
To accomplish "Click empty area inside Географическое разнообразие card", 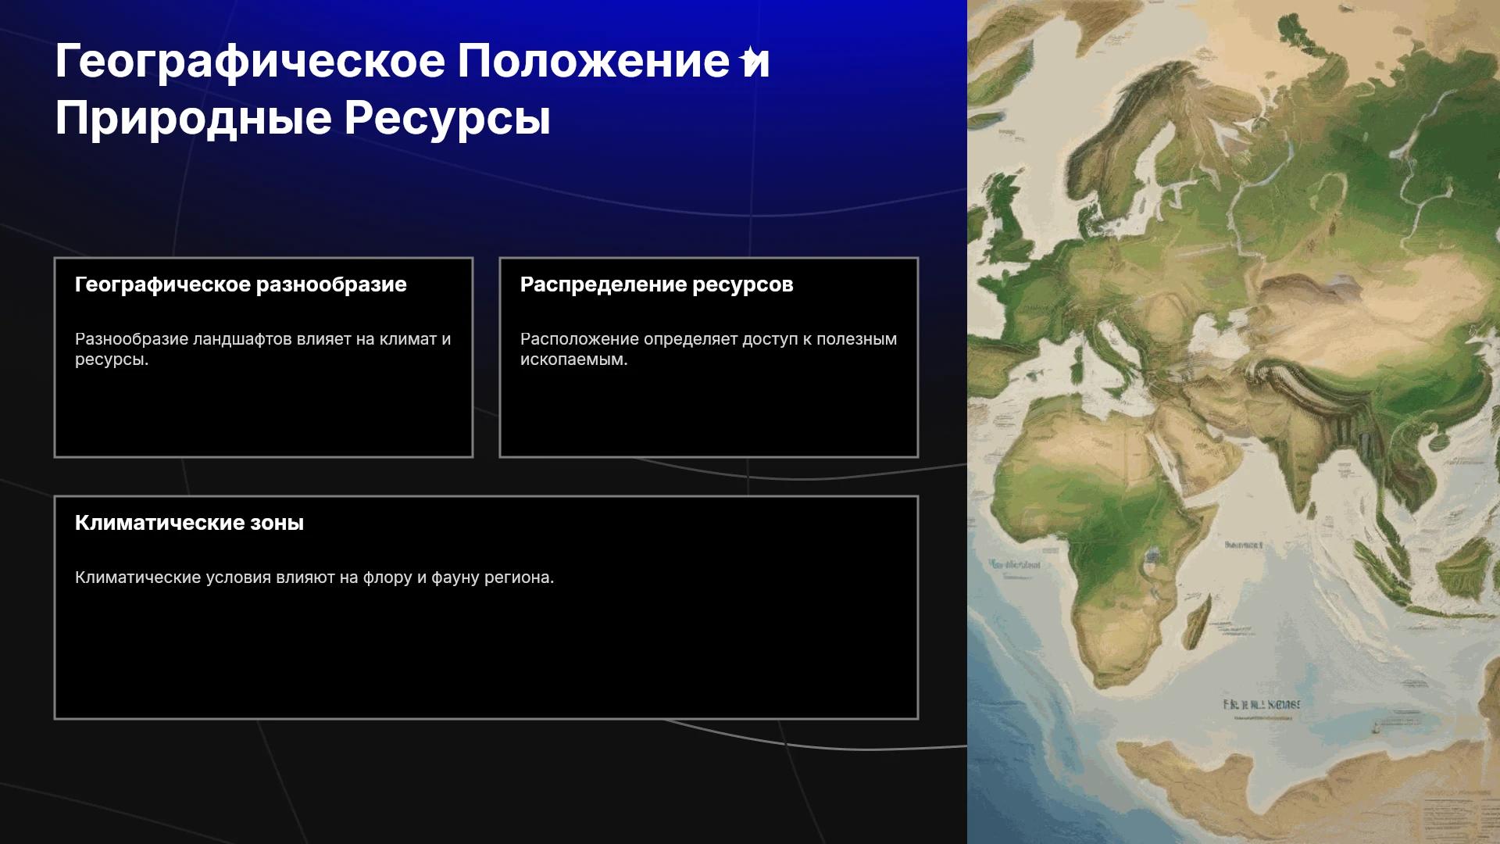I will coord(263,414).
